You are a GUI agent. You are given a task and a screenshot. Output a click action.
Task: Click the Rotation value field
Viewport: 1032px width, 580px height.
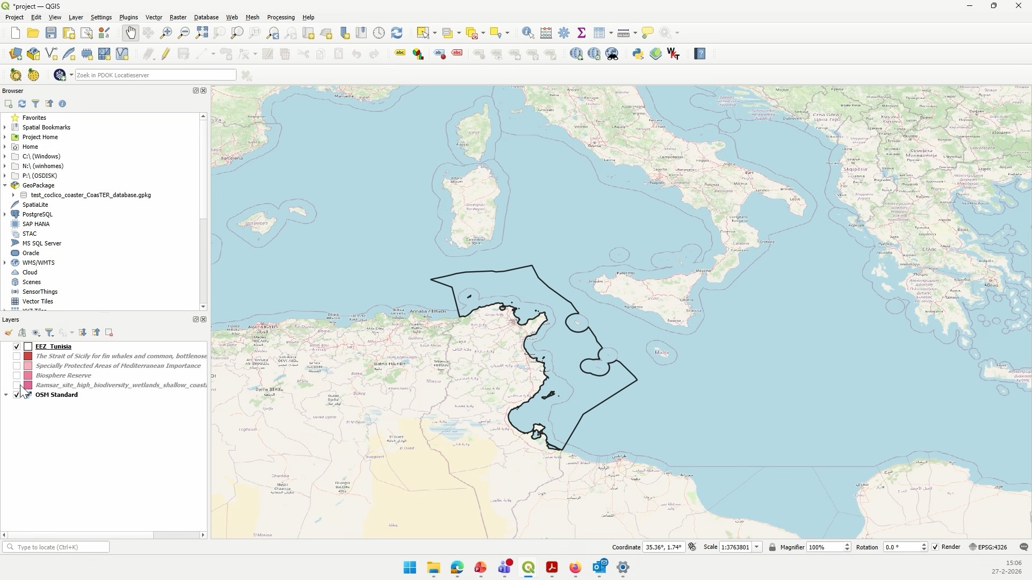[902, 547]
